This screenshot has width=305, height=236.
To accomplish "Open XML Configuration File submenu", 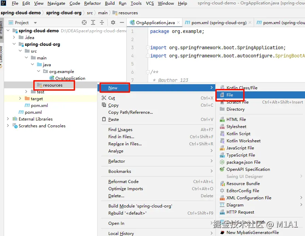I will coord(260,198).
